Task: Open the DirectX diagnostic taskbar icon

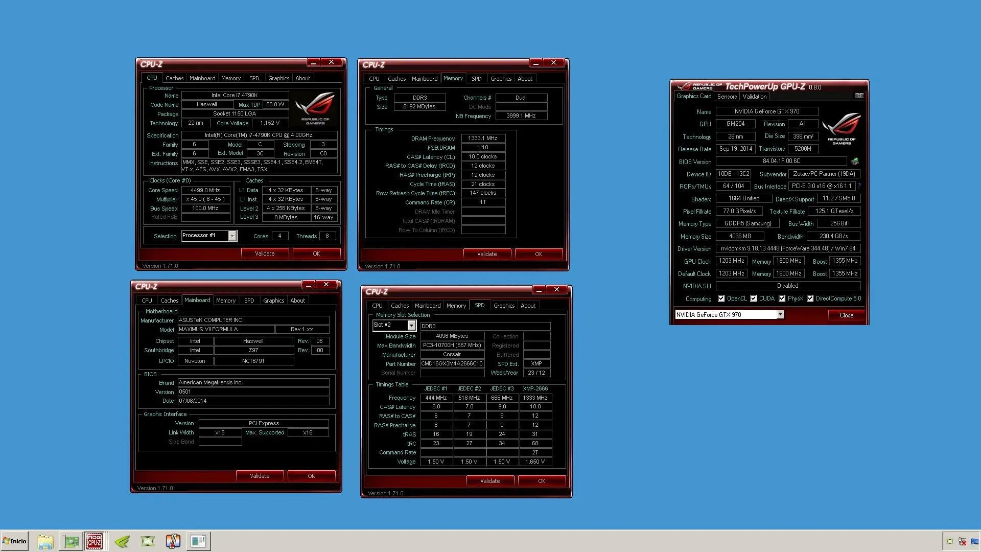Action: click(x=148, y=541)
